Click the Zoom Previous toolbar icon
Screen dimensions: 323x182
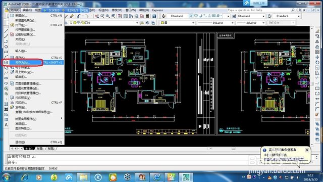tap(113, 16)
